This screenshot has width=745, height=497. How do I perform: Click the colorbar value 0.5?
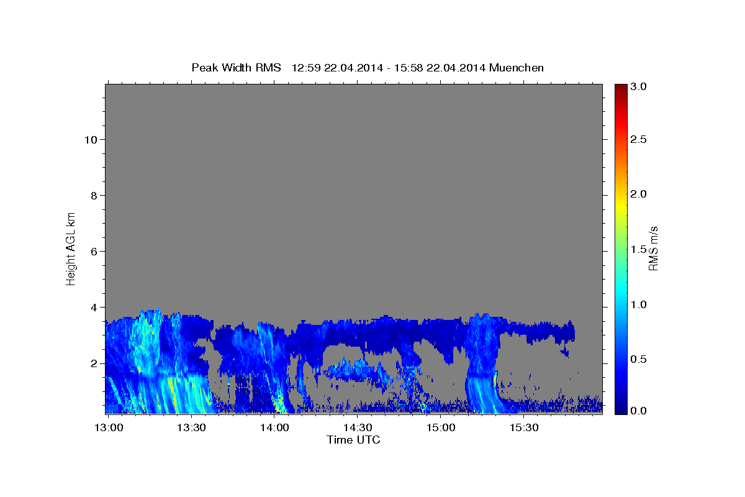(x=639, y=359)
